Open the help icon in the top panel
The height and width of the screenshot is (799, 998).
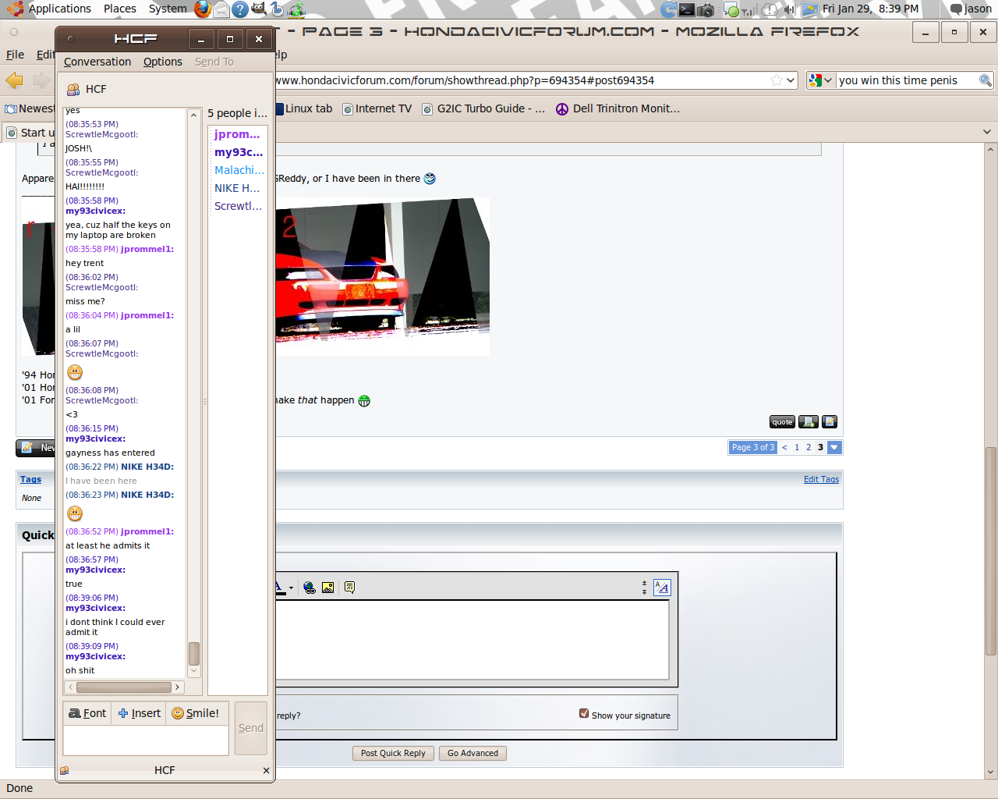pyautogui.click(x=240, y=9)
